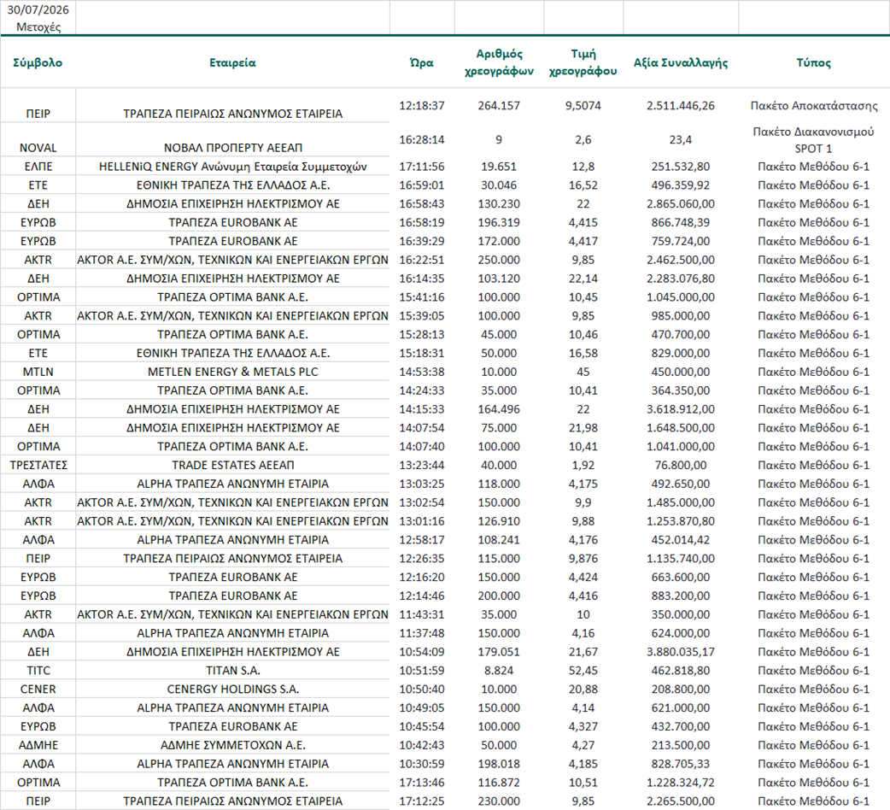Click the Πακέτο Διακανονισμού SPOT 1 cell
Viewport: 890px width, 810px height.
813,139
